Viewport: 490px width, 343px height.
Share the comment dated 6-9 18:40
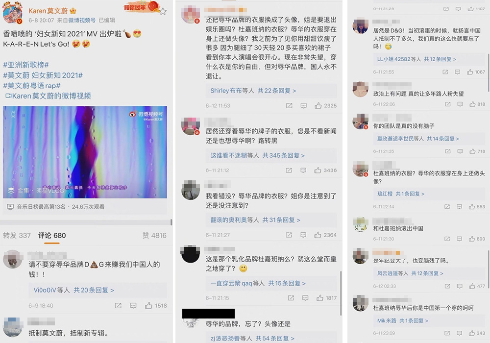[x=118, y=305]
